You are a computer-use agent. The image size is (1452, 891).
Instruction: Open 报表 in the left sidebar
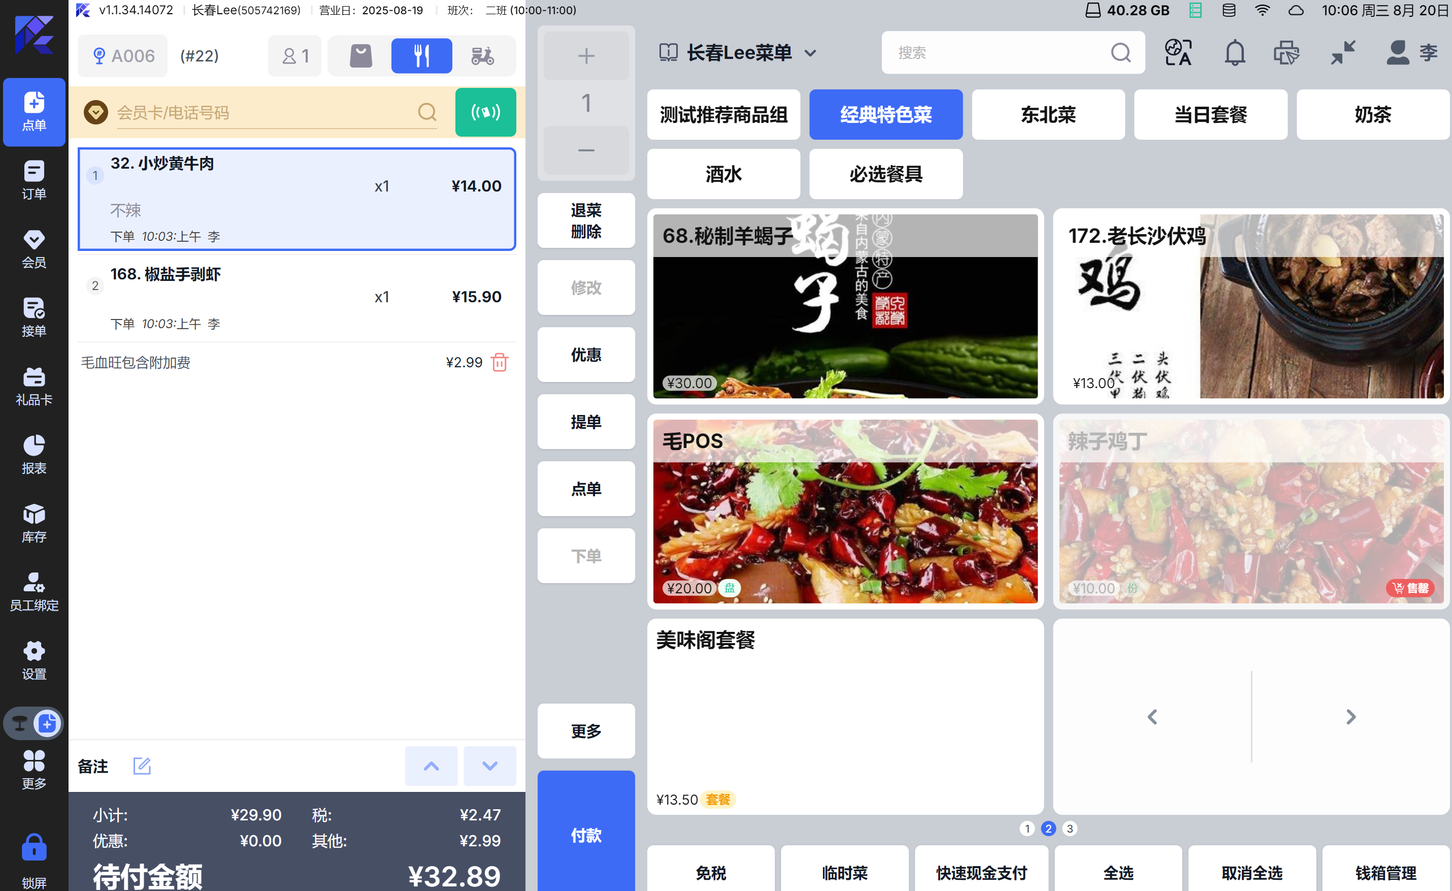[34, 454]
